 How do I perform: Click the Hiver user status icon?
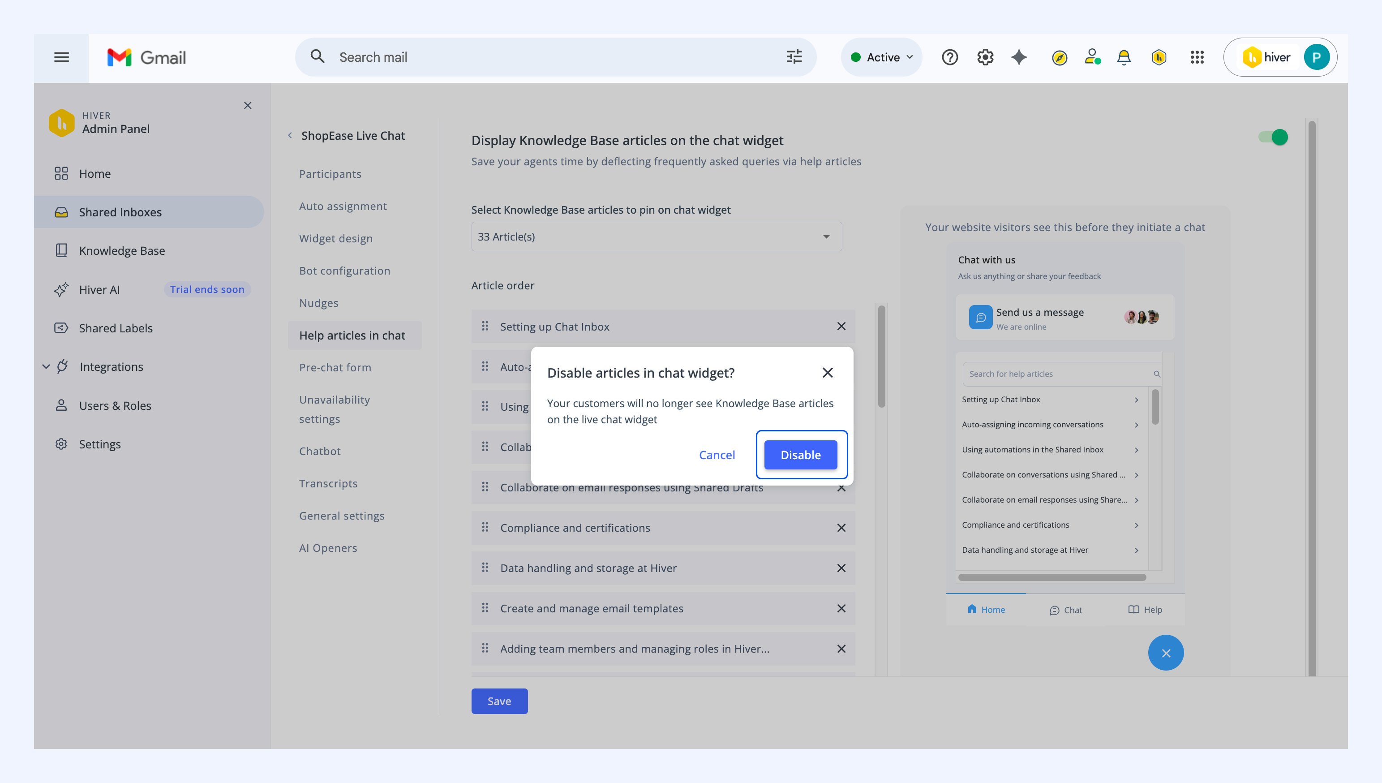[1092, 57]
